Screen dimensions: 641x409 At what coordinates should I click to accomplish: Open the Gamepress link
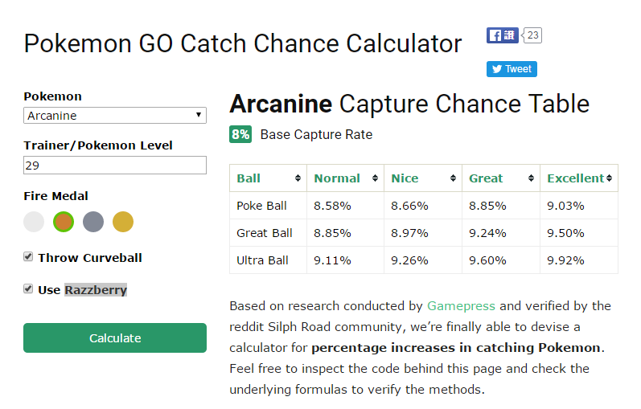pos(461,306)
